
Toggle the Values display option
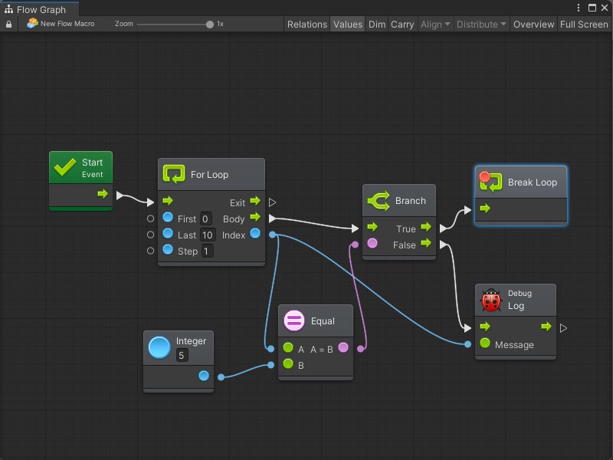[347, 25]
